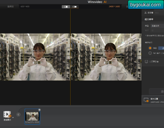Image resolution: width=164 pixels, height=128 pixels.
Task: Click the wide button above the output settings
Action: (x=156, y=91)
